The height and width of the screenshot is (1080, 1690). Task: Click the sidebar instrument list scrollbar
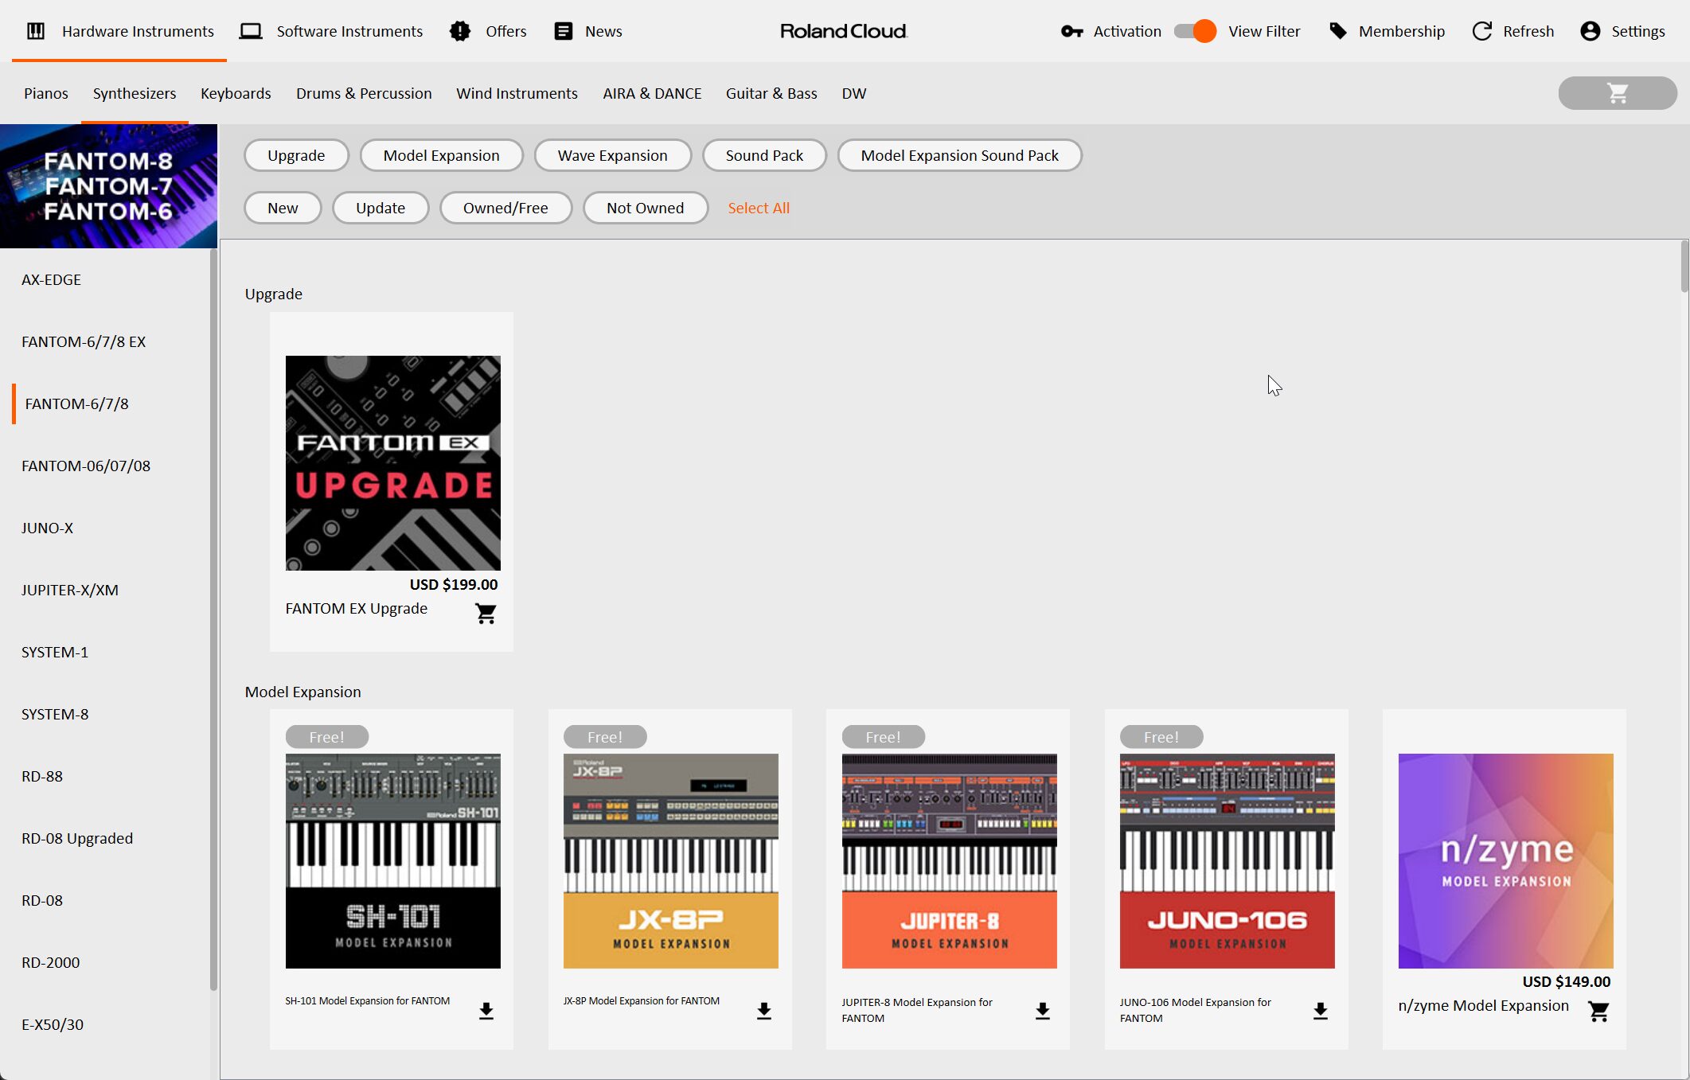coord(213,620)
